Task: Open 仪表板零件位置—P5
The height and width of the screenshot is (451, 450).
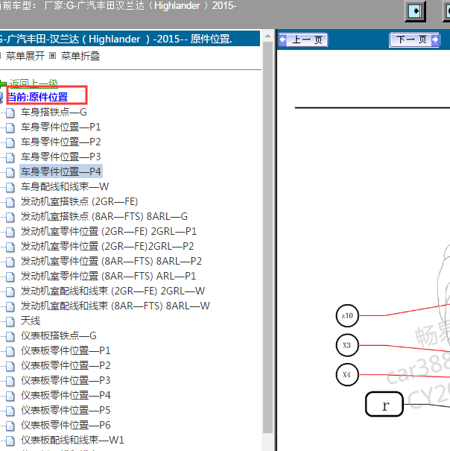Action: click(x=66, y=411)
